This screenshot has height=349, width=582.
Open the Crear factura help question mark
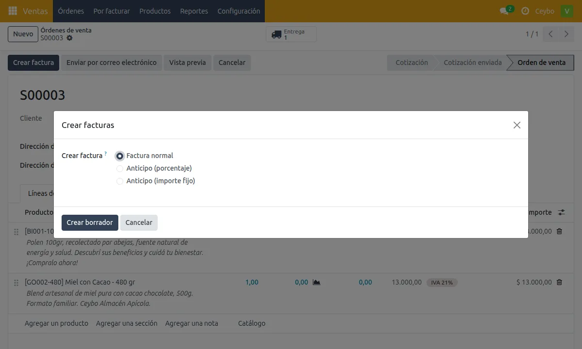(106, 154)
